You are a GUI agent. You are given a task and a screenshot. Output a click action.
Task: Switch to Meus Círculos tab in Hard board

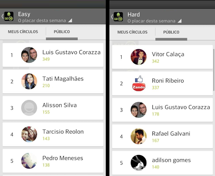tap(132, 32)
